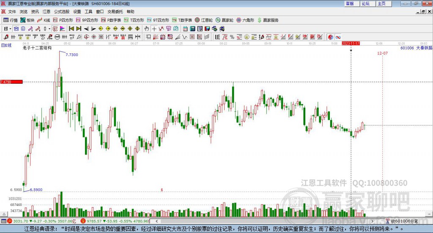Click the 老子十二宫结构 label
The width and height of the screenshot is (433, 233).
coord(37,48)
